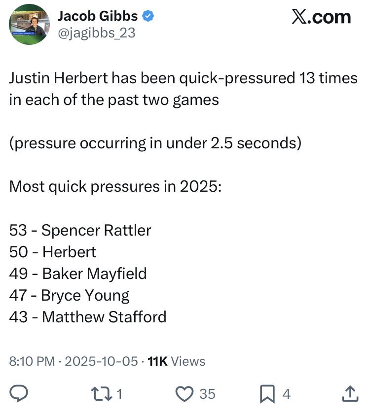The image size is (370, 414).
Task: Click "Most quick pressures in 2025:" text
Action: pyautogui.click(x=115, y=187)
